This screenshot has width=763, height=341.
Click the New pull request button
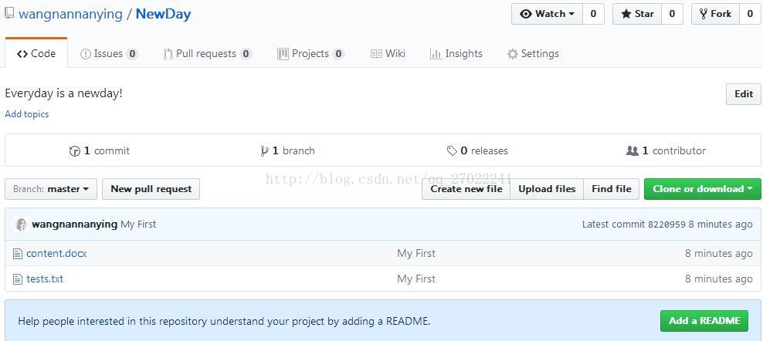tap(151, 189)
